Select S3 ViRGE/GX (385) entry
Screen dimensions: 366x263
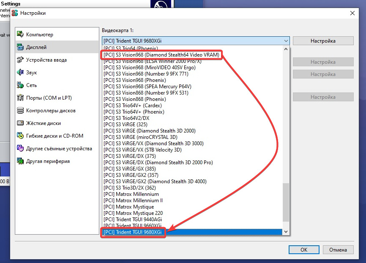[x=193, y=168]
